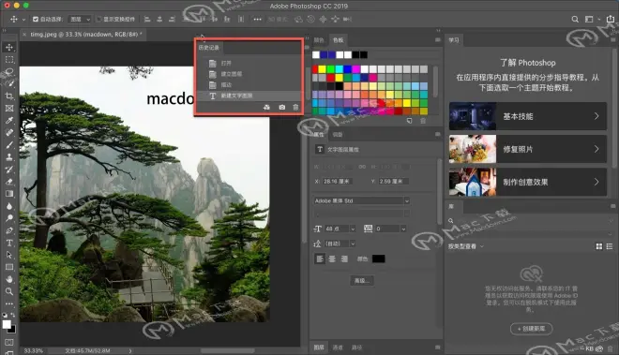Screen dimensions: 619x355
Task: Select the Zoom tool
Action: (9, 291)
